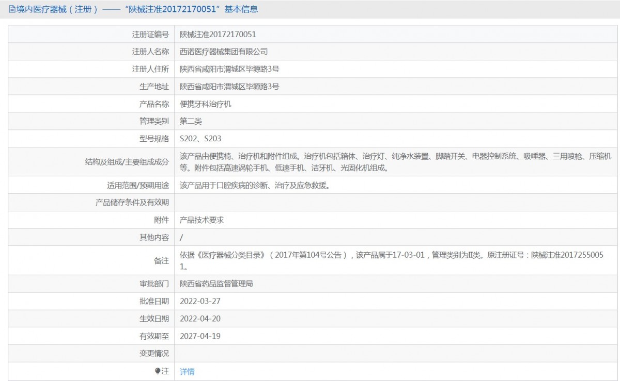The width and height of the screenshot is (620, 381).
Task: Click the 注册人名称 row label
Action: tap(150, 52)
